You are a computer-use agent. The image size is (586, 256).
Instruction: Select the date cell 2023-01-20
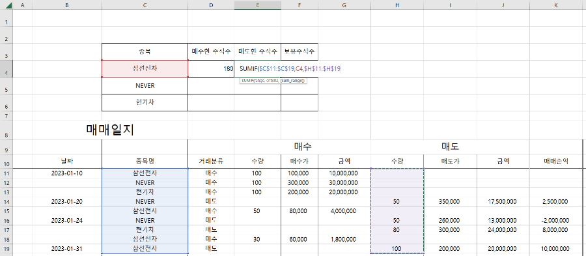67,201
